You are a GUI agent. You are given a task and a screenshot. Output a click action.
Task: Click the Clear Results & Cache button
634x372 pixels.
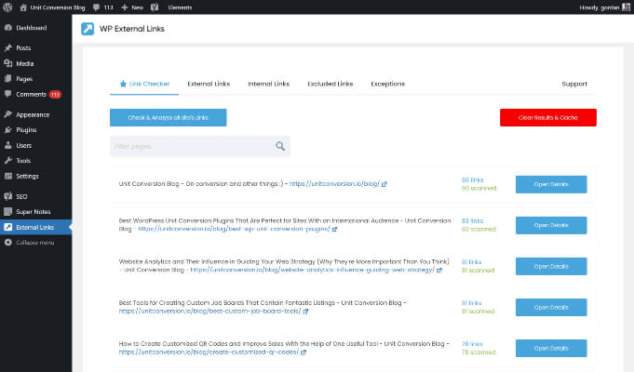tap(547, 117)
